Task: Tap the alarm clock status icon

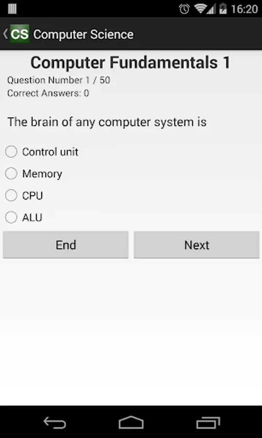Action: click(x=184, y=9)
